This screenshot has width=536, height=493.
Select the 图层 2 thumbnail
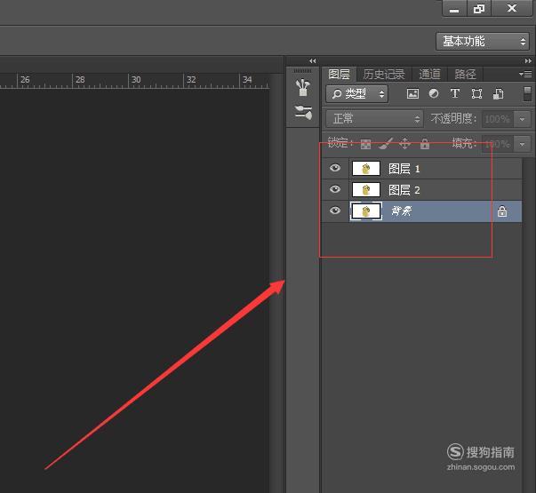365,189
